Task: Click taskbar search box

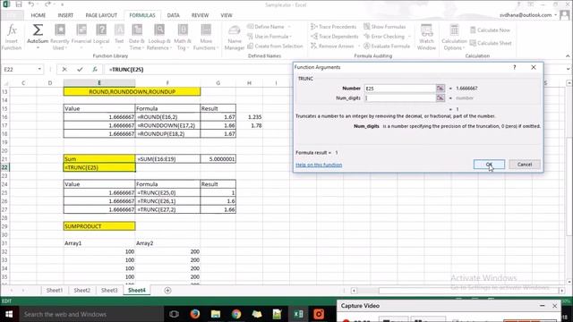Action: pos(90,314)
